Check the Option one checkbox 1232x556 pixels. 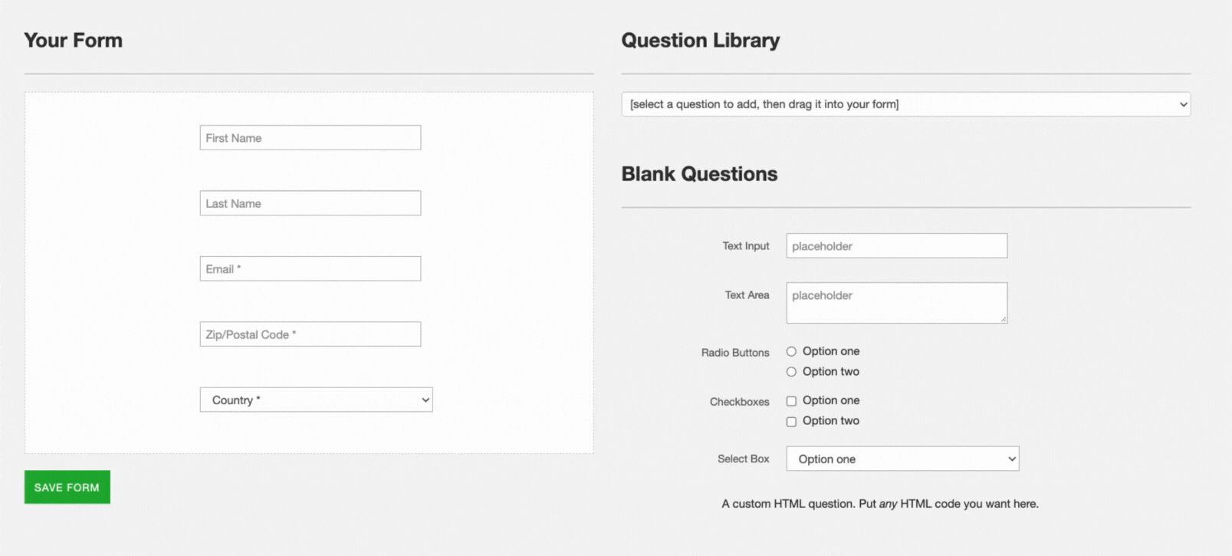(x=791, y=401)
